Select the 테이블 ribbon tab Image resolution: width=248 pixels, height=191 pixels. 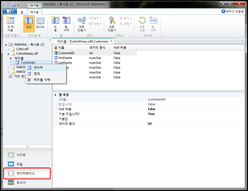[34, 12]
